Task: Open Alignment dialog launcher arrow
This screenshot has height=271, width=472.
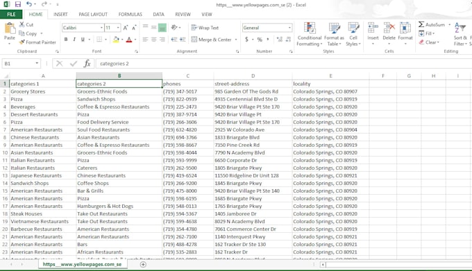Action: tap(237, 52)
